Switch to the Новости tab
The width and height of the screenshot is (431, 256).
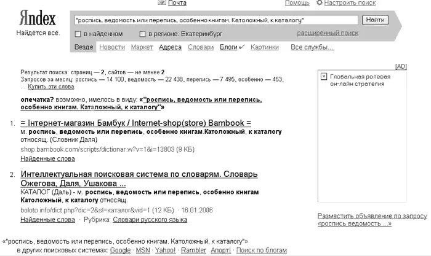coord(111,47)
